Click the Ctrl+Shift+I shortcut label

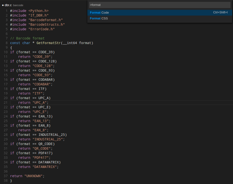click(x=220, y=12)
